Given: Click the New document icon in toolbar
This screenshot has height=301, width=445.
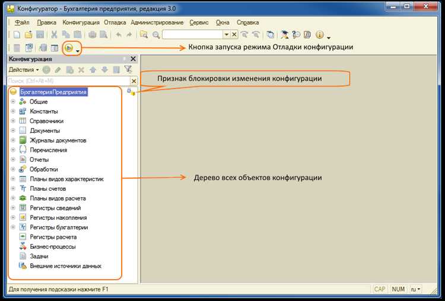Looking at the screenshot, I should 17,35.
